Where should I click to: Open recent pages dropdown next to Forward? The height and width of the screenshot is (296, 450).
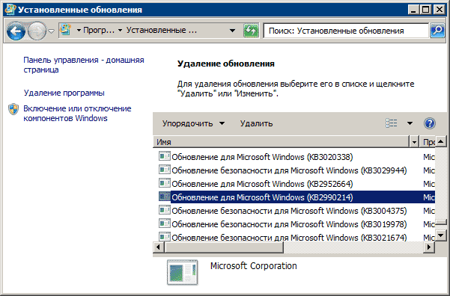coord(52,31)
